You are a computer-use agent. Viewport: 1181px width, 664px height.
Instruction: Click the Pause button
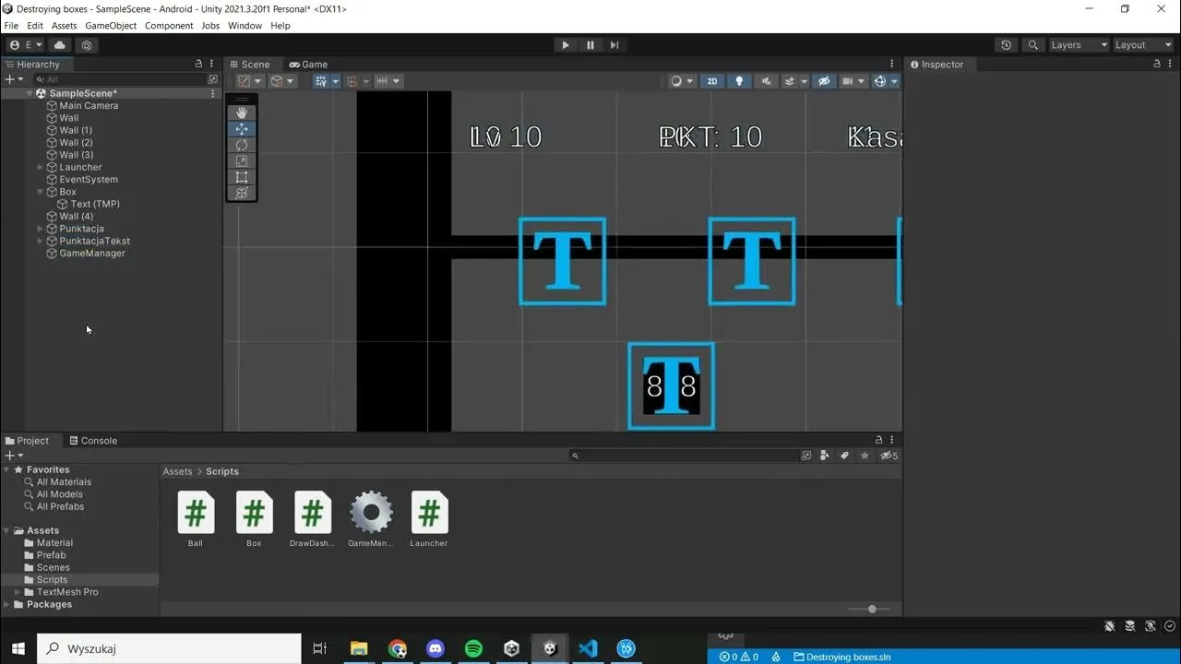pyautogui.click(x=590, y=44)
